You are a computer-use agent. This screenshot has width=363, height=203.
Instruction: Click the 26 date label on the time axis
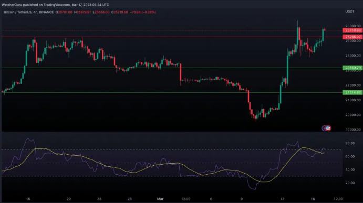coord(130,199)
